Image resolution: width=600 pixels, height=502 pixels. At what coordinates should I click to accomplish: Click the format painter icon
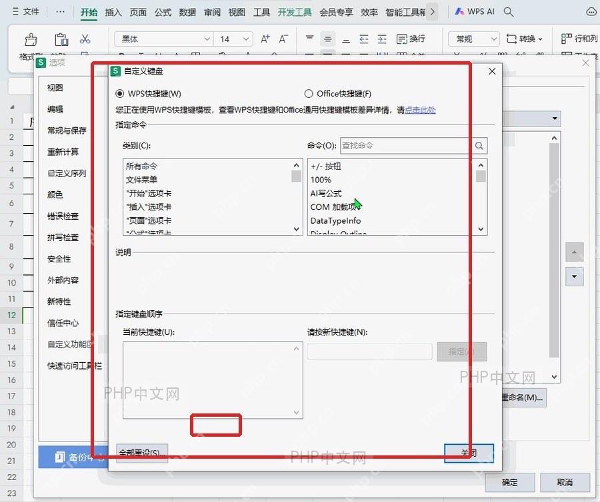pos(31,40)
